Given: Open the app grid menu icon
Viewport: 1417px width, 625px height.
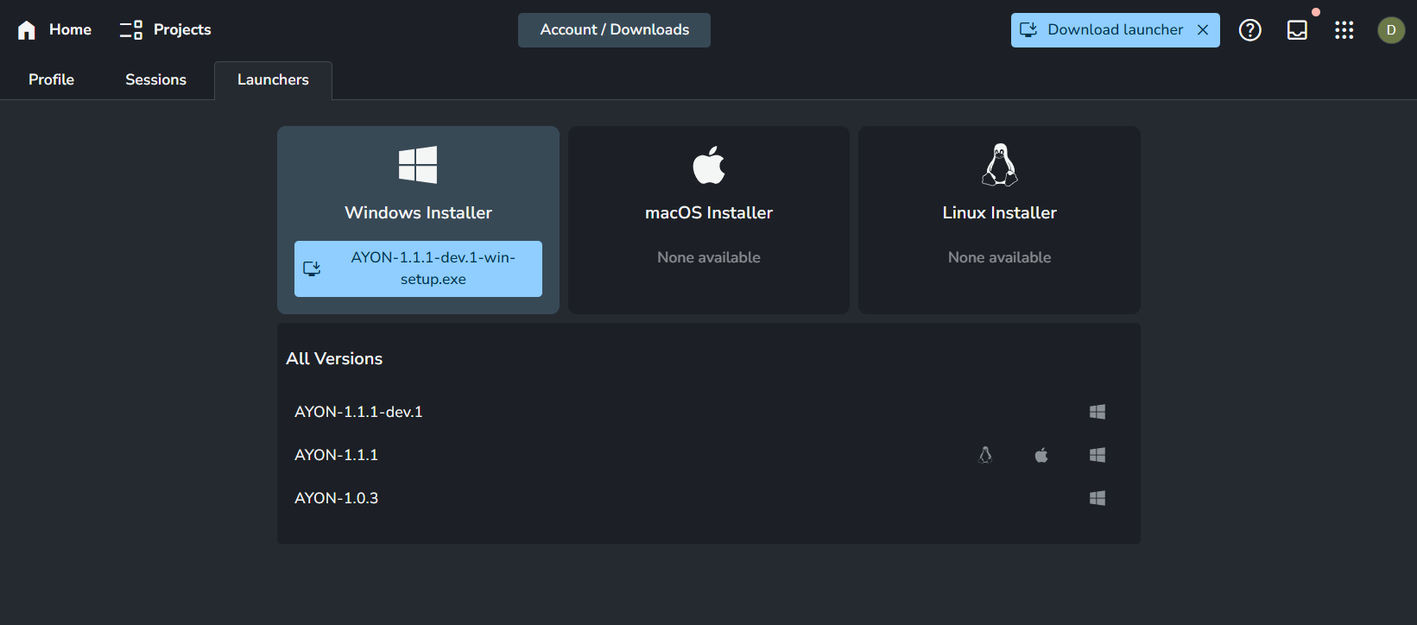Looking at the screenshot, I should (x=1344, y=30).
